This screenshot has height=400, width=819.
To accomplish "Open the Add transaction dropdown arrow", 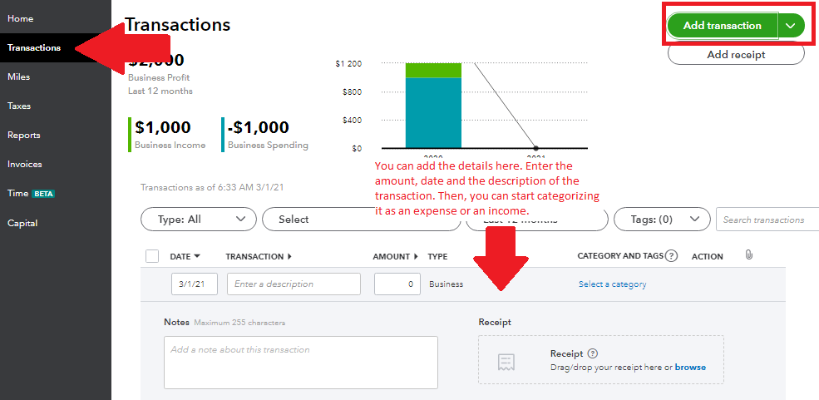I will (x=791, y=26).
